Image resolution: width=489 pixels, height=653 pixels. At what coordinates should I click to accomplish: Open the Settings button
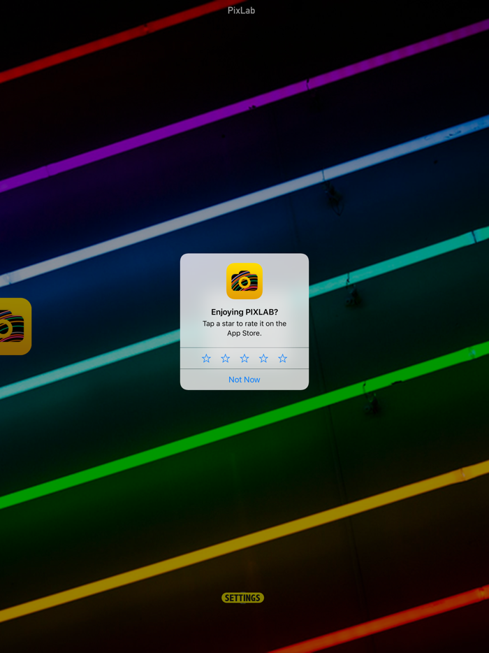(242, 598)
